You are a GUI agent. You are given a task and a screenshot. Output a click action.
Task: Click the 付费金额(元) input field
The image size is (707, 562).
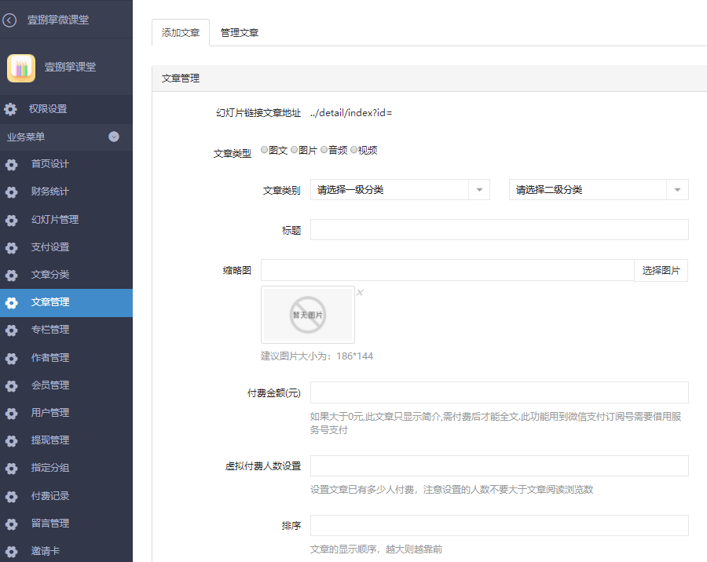(x=499, y=392)
